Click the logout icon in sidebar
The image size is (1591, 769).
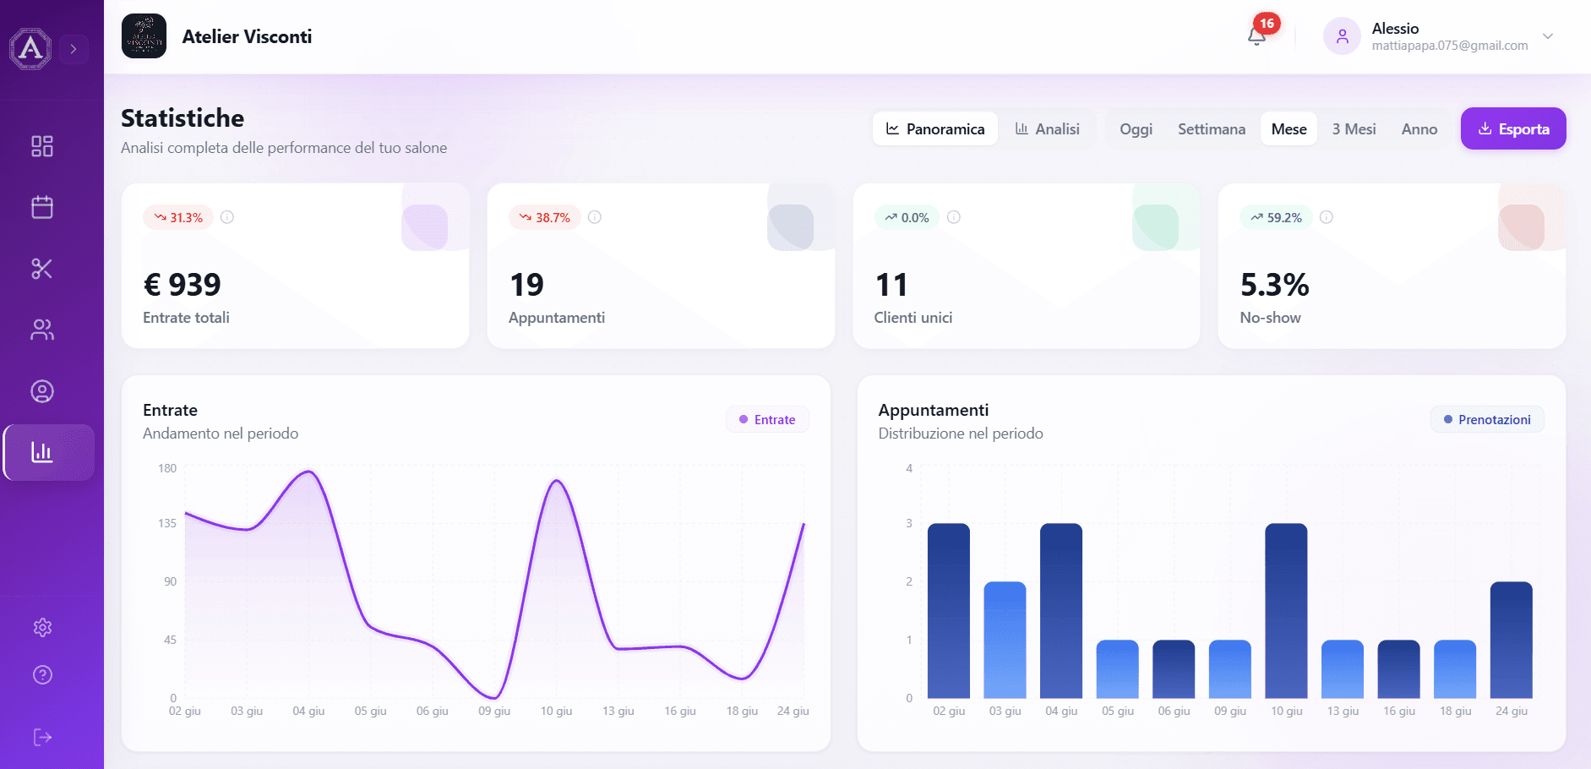point(42,737)
